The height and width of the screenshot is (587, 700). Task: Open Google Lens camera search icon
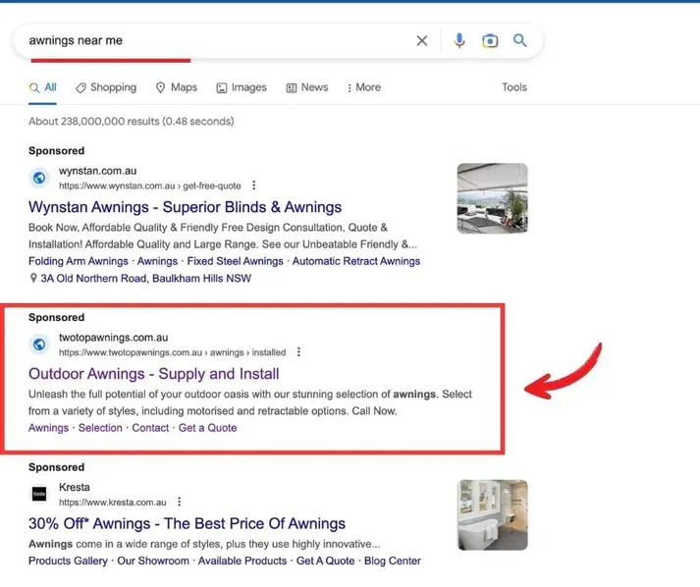[490, 41]
